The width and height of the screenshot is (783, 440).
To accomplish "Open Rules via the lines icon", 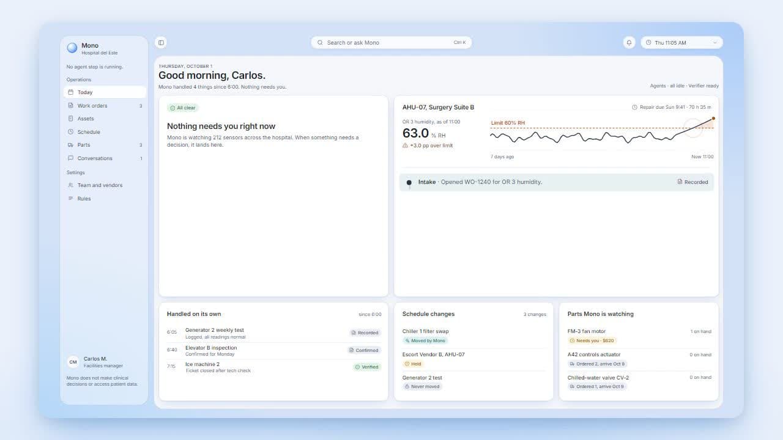I will point(71,199).
